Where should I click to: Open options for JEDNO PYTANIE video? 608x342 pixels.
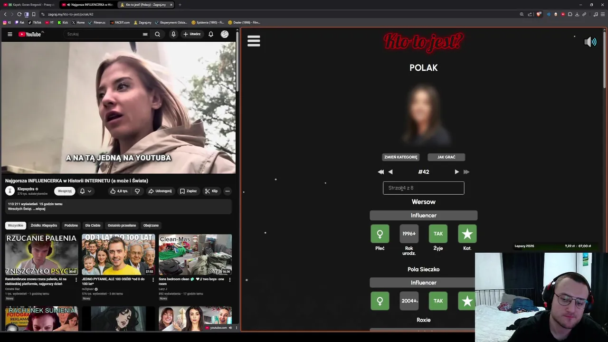[x=153, y=280]
